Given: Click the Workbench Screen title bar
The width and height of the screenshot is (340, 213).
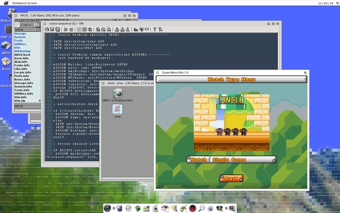Looking at the screenshot, I should click(170, 3).
